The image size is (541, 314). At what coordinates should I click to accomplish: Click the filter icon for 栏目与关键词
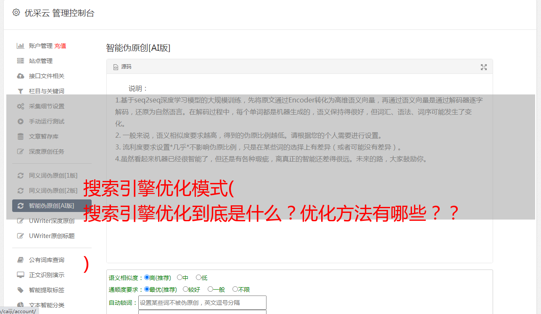pos(20,91)
